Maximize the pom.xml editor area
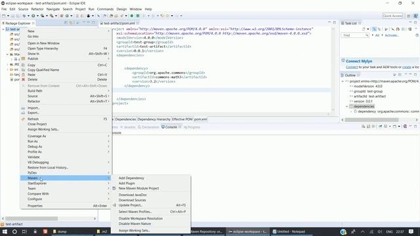This screenshot has width=420, height=236. pos(334,23)
